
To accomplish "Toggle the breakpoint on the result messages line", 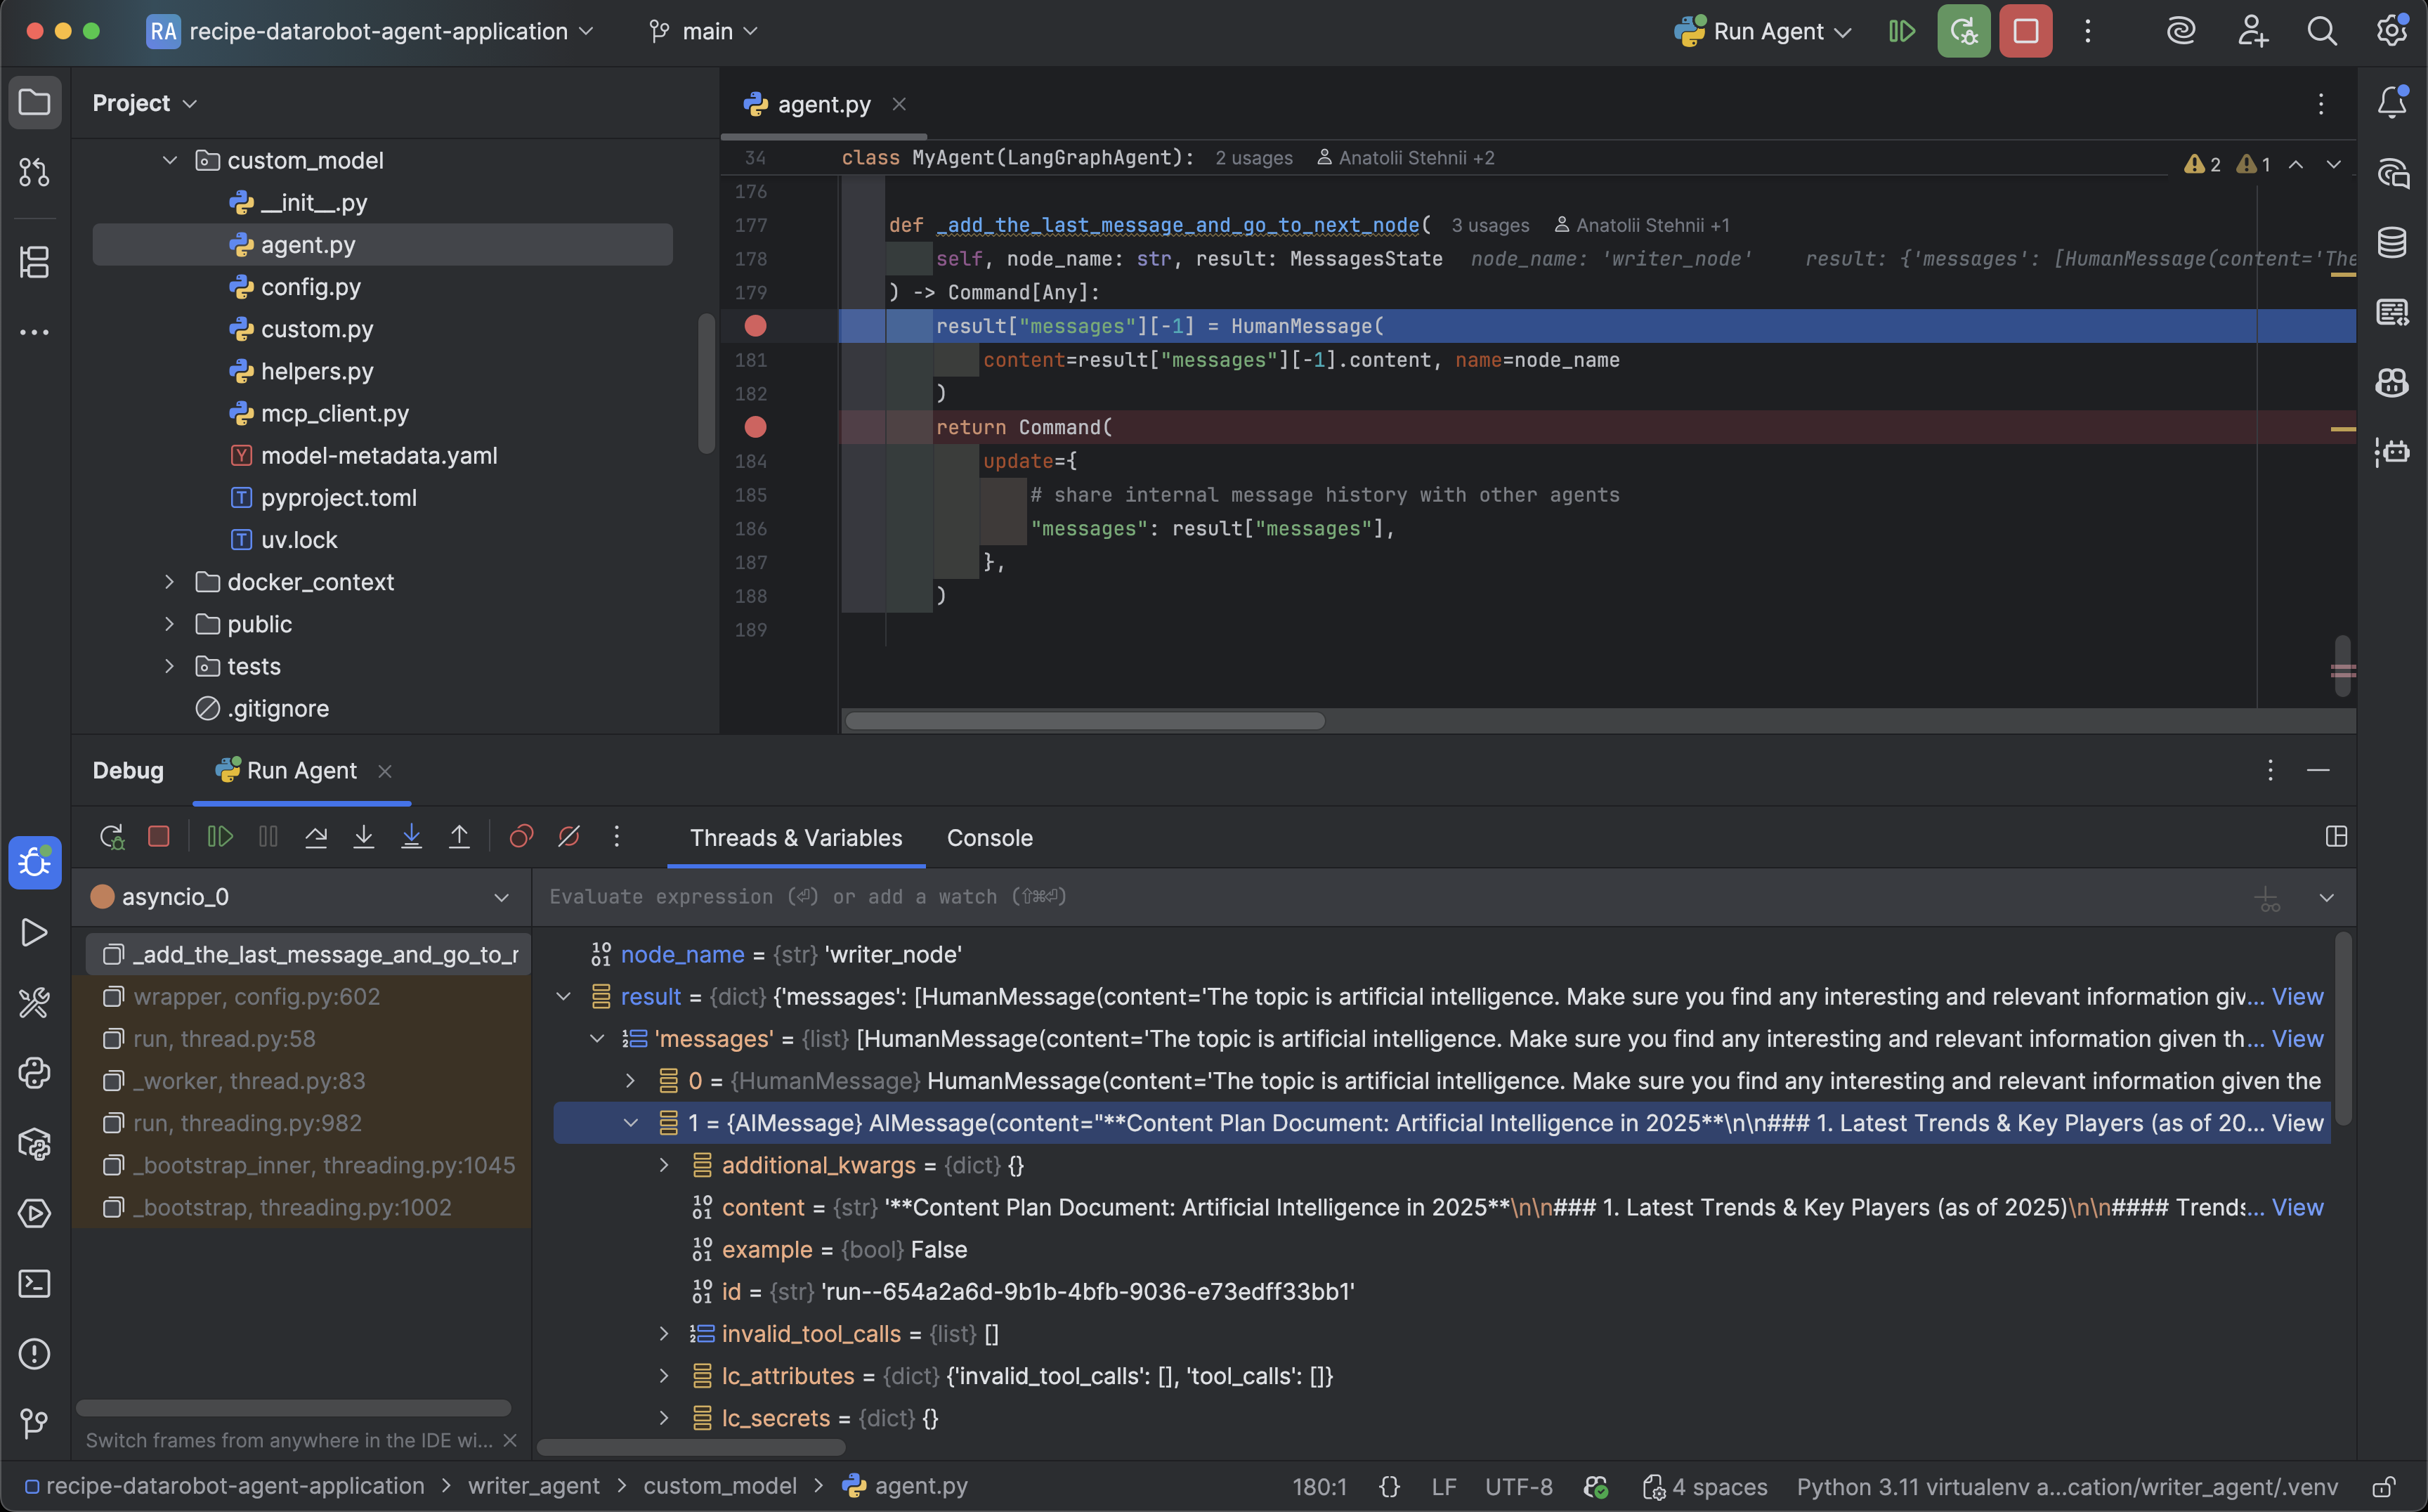I will pyautogui.click(x=755, y=326).
